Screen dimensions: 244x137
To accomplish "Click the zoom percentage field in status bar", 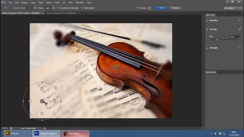I will click(5, 128).
